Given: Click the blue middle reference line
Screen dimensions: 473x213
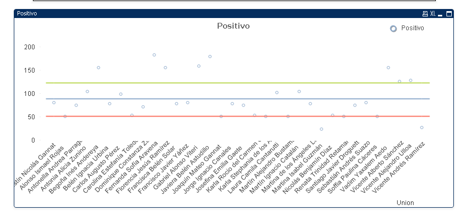Looking at the screenshot, I should tap(239, 99).
